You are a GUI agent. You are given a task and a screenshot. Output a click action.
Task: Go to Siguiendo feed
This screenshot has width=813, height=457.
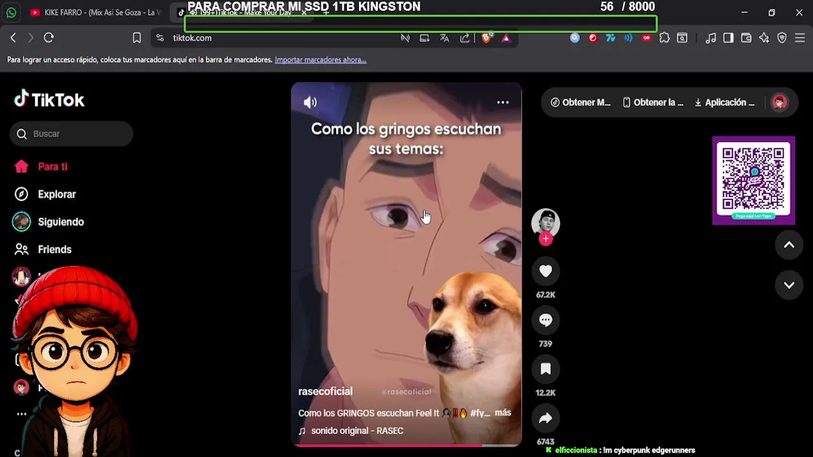point(48,222)
